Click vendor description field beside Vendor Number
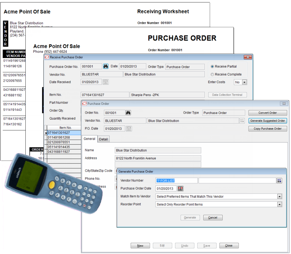Viewport: 291px width, 254px height. click(x=237, y=180)
